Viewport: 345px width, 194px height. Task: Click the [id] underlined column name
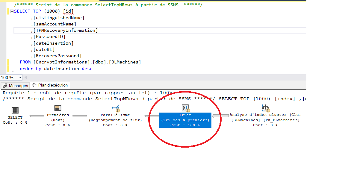click(68, 11)
